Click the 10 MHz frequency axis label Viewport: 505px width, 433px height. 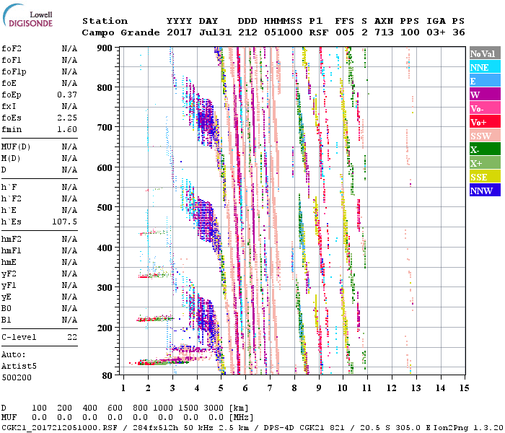tap(343, 388)
